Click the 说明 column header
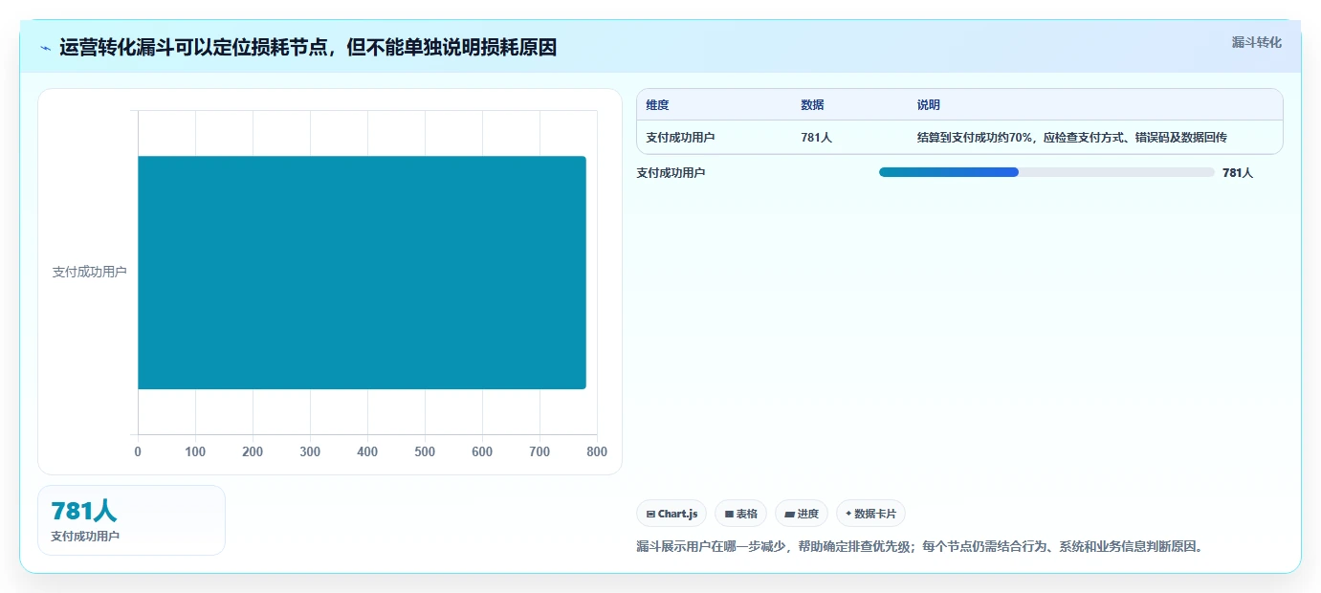The height and width of the screenshot is (593, 1321). (x=928, y=105)
